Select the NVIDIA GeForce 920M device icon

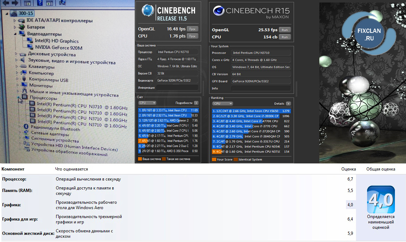click(x=30, y=47)
